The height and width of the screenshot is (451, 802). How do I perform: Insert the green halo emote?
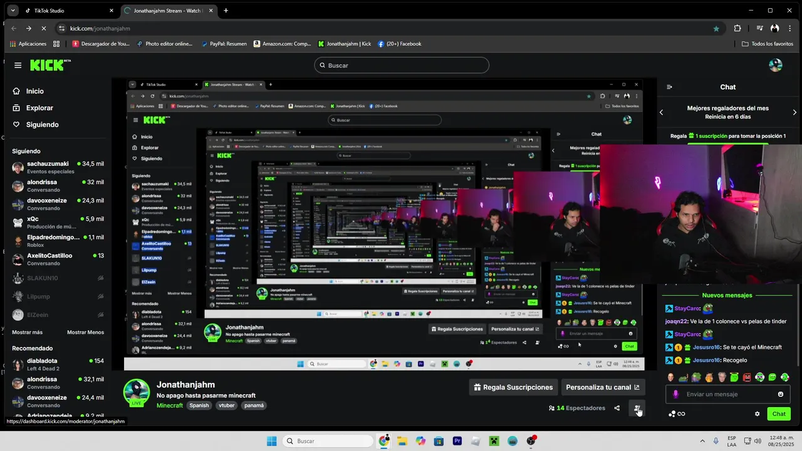[734, 377]
